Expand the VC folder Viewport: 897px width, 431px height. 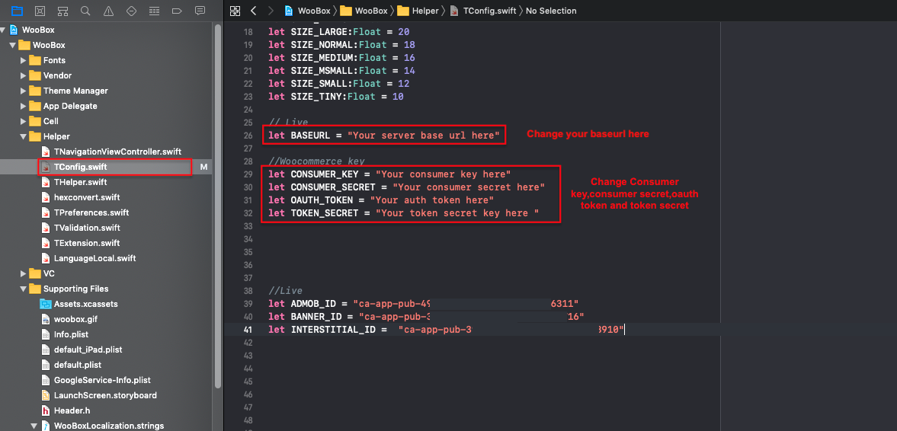point(24,273)
